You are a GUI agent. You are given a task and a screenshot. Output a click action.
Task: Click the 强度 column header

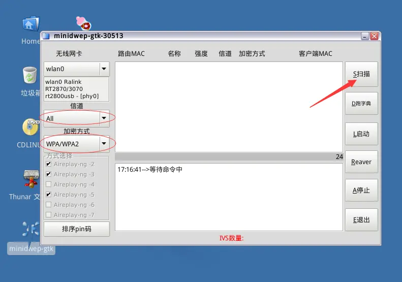coord(201,53)
